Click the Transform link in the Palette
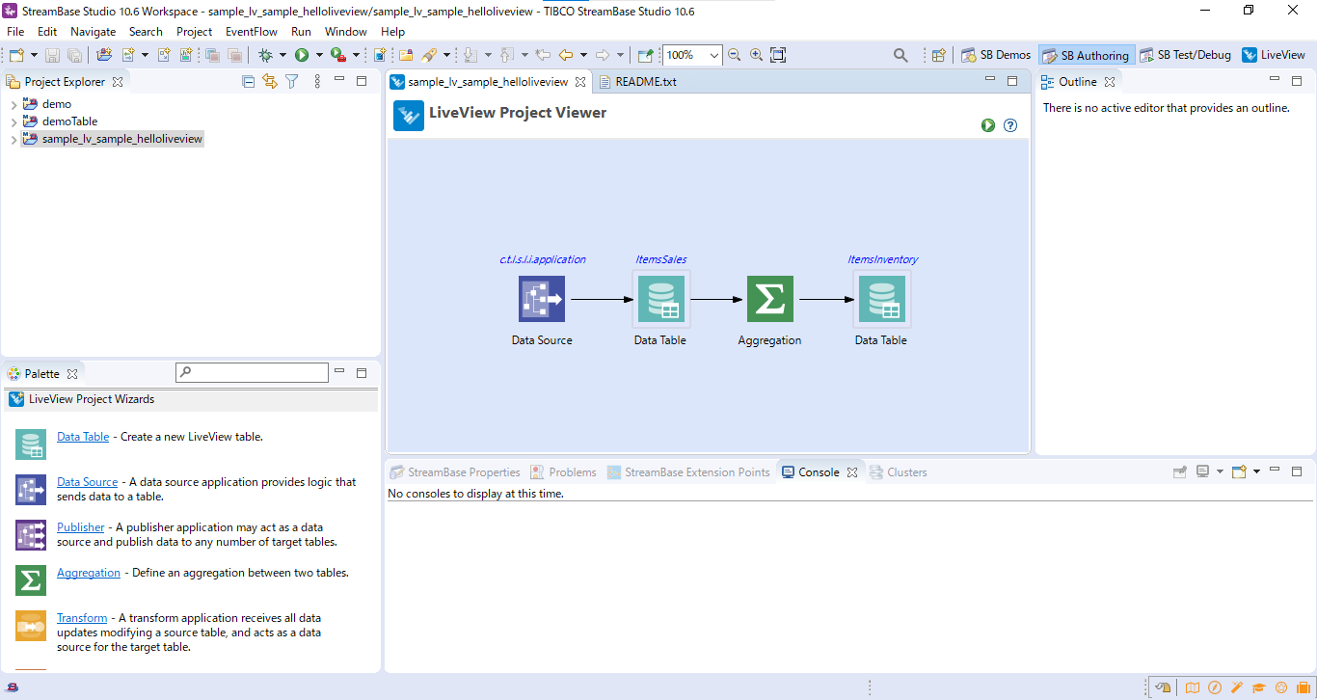 coord(82,618)
